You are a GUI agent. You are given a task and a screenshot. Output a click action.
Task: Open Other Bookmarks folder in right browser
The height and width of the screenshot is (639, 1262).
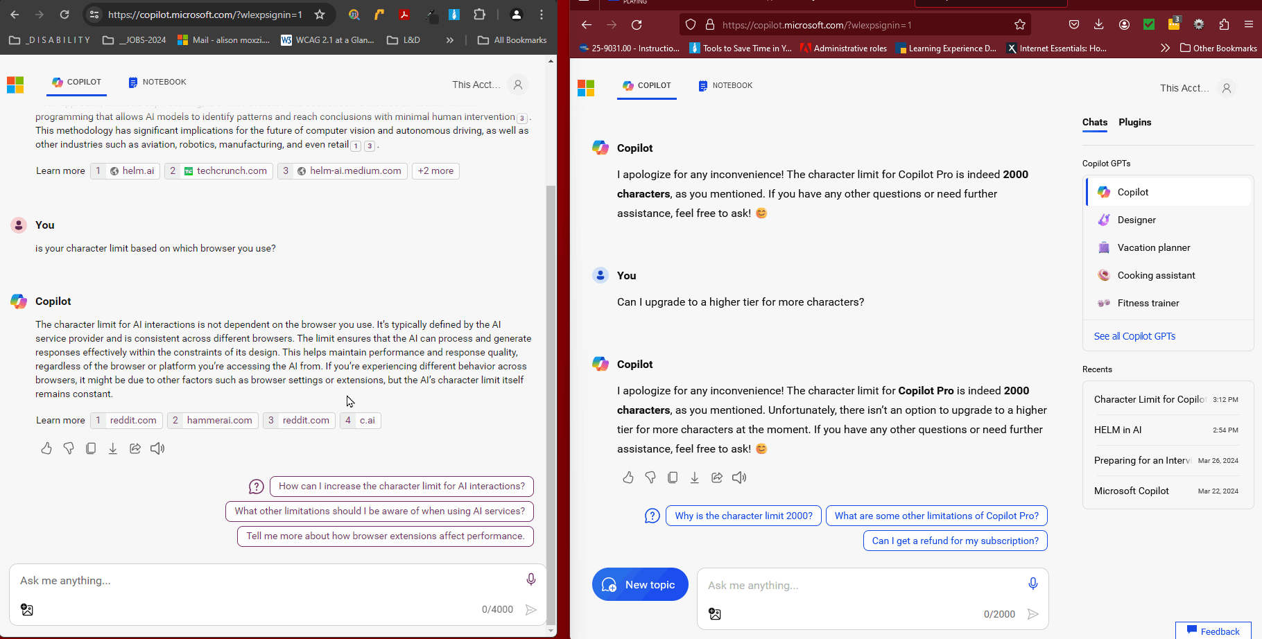[x=1218, y=49]
